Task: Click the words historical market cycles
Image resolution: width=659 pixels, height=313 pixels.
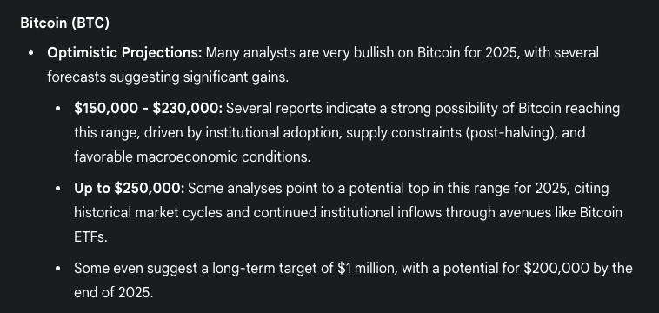Action: [148, 213]
